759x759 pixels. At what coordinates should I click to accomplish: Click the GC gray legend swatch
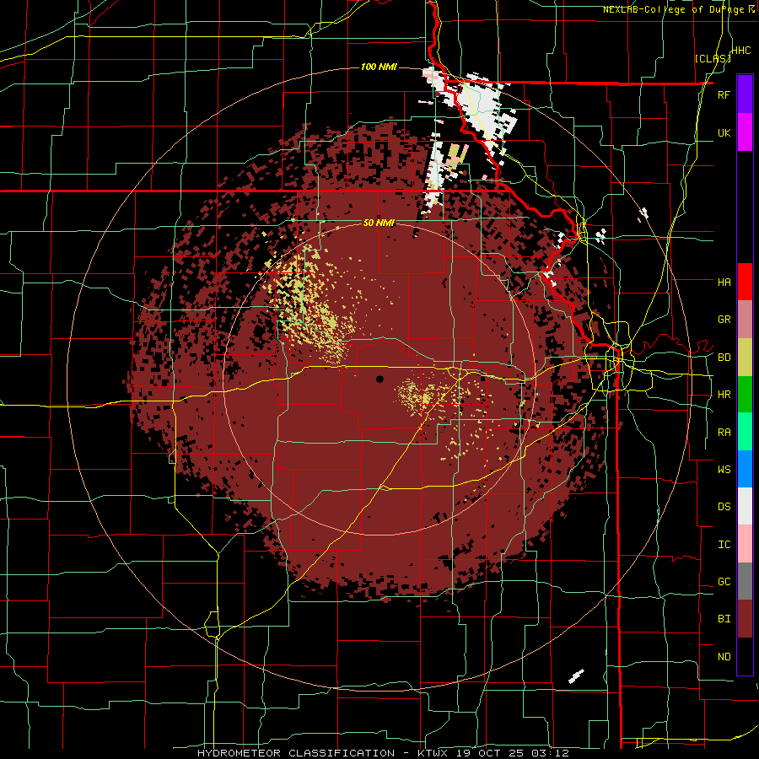(745, 581)
